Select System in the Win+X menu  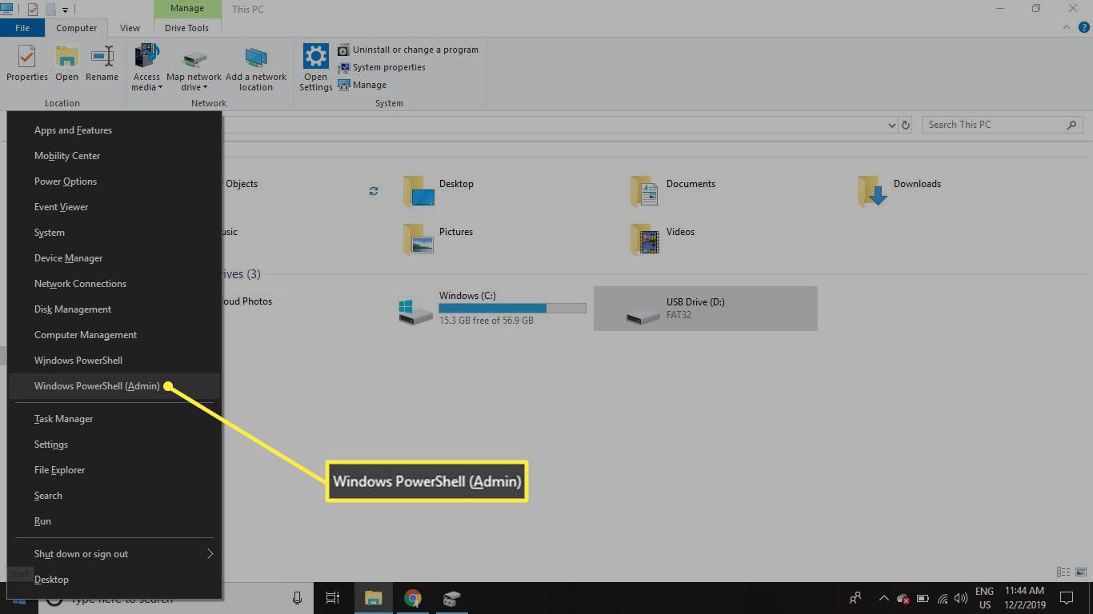coord(114,233)
